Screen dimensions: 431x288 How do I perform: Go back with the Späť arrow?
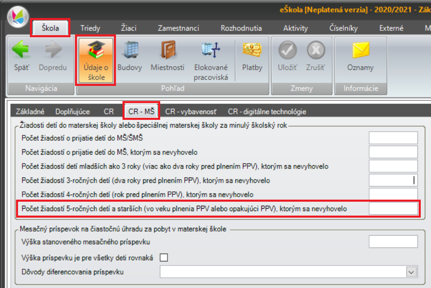click(x=21, y=56)
